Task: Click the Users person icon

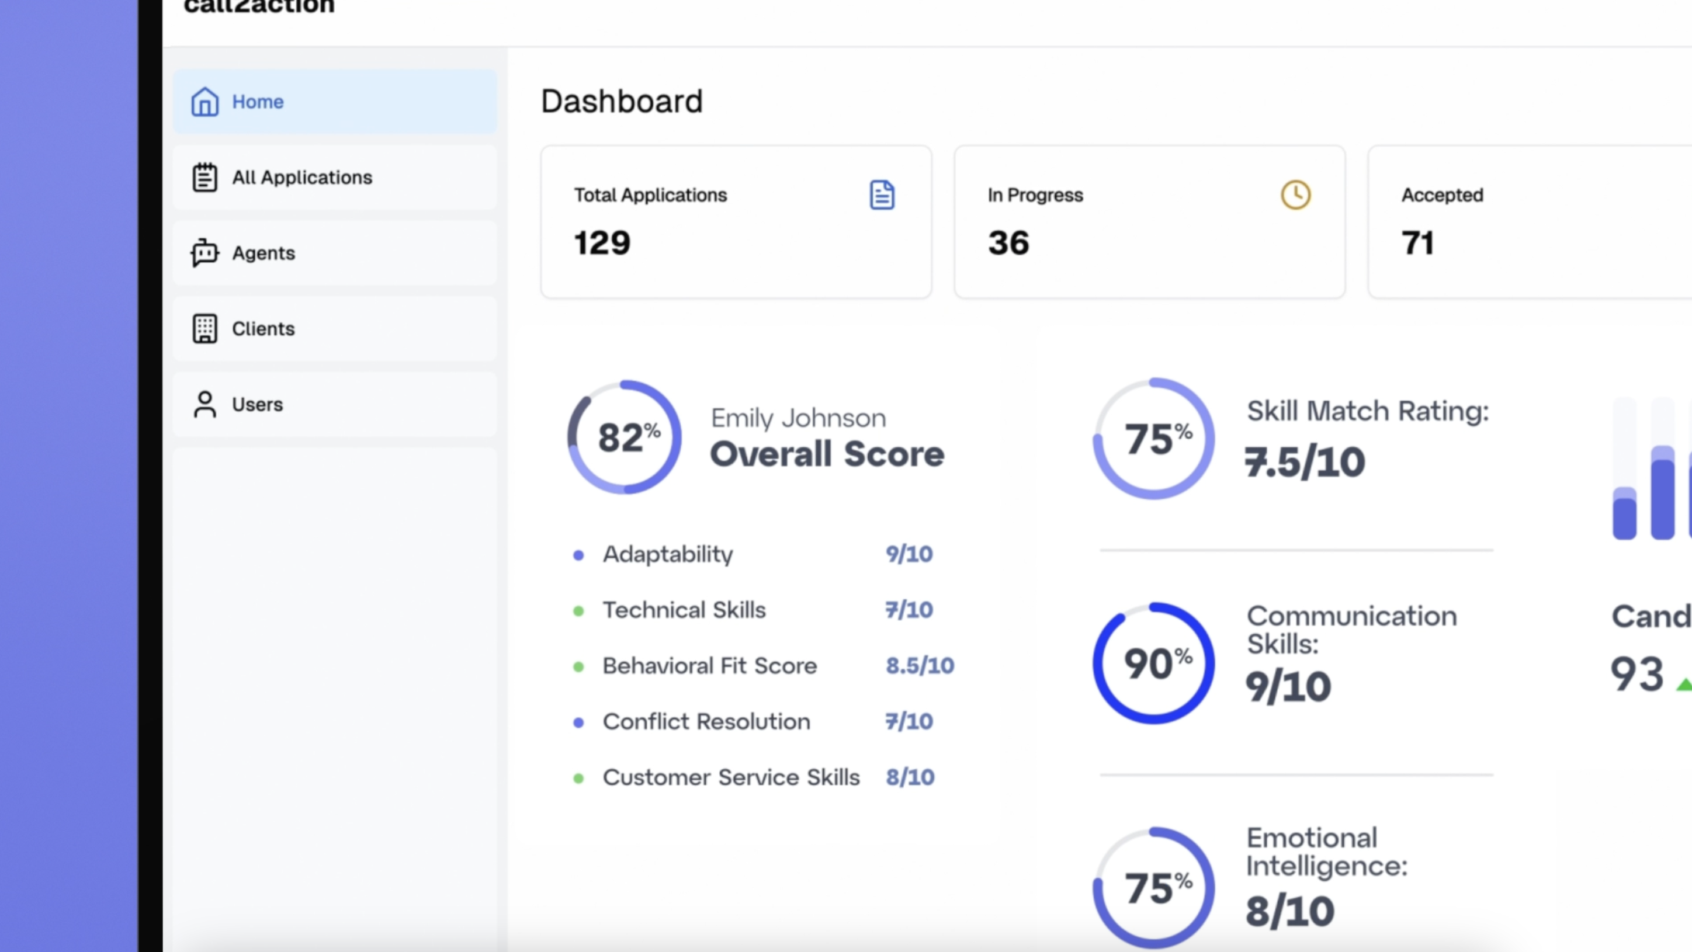Action: [x=204, y=404]
